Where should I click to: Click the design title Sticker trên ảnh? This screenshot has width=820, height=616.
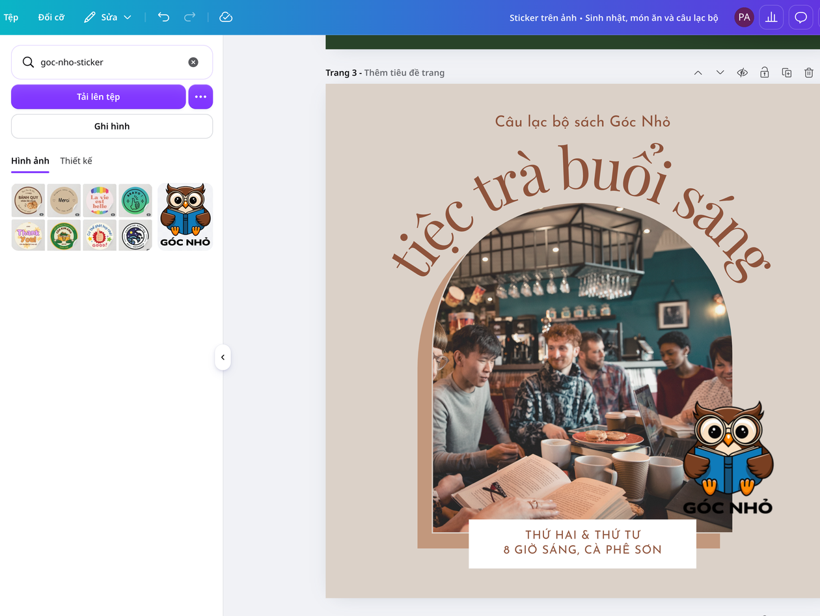click(614, 18)
